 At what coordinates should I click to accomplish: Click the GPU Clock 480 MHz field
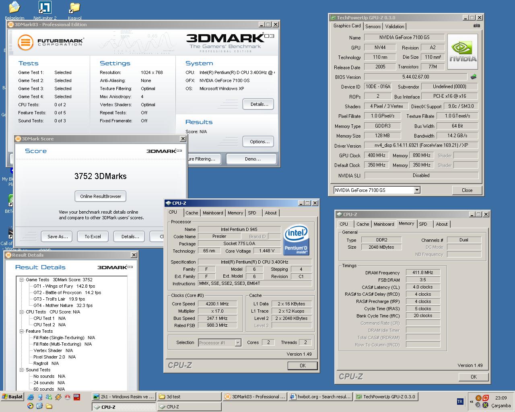coord(377,155)
